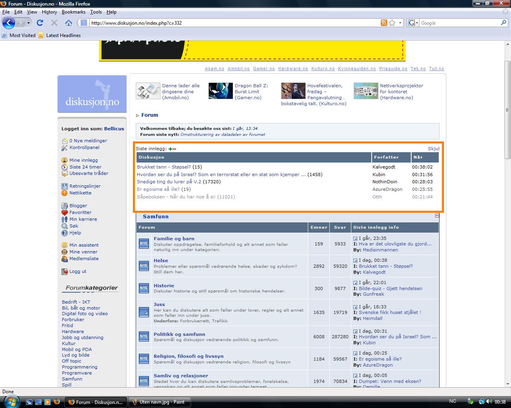This screenshot has height=408, width=511.
Task: Click the orange warning icon beside Nettikette
Action: point(65,193)
